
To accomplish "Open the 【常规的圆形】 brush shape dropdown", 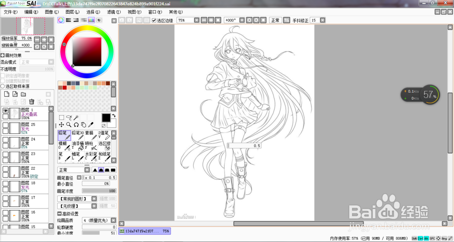I will tap(94, 199).
